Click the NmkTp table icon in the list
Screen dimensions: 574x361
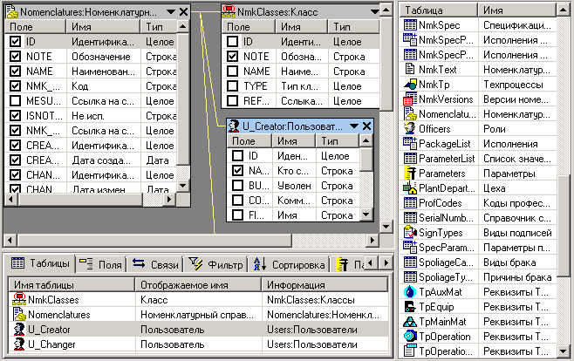tap(411, 85)
